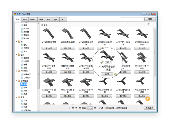Select the 天花板 tree item

click(x=26, y=48)
